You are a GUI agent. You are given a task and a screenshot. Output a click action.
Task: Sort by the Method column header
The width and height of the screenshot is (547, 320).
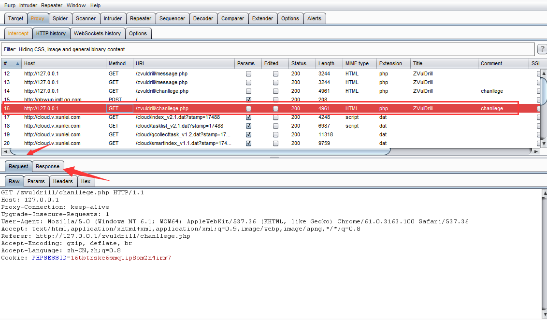[119, 63]
